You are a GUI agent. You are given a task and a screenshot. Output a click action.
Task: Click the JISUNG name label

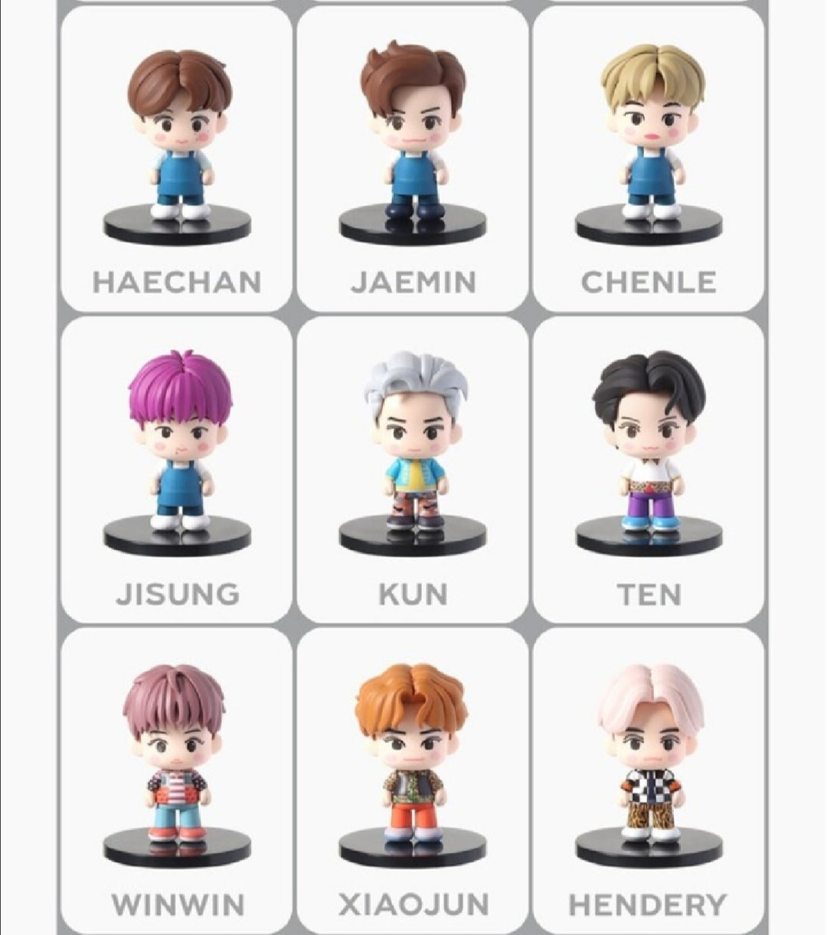pyautogui.click(x=178, y=594)
